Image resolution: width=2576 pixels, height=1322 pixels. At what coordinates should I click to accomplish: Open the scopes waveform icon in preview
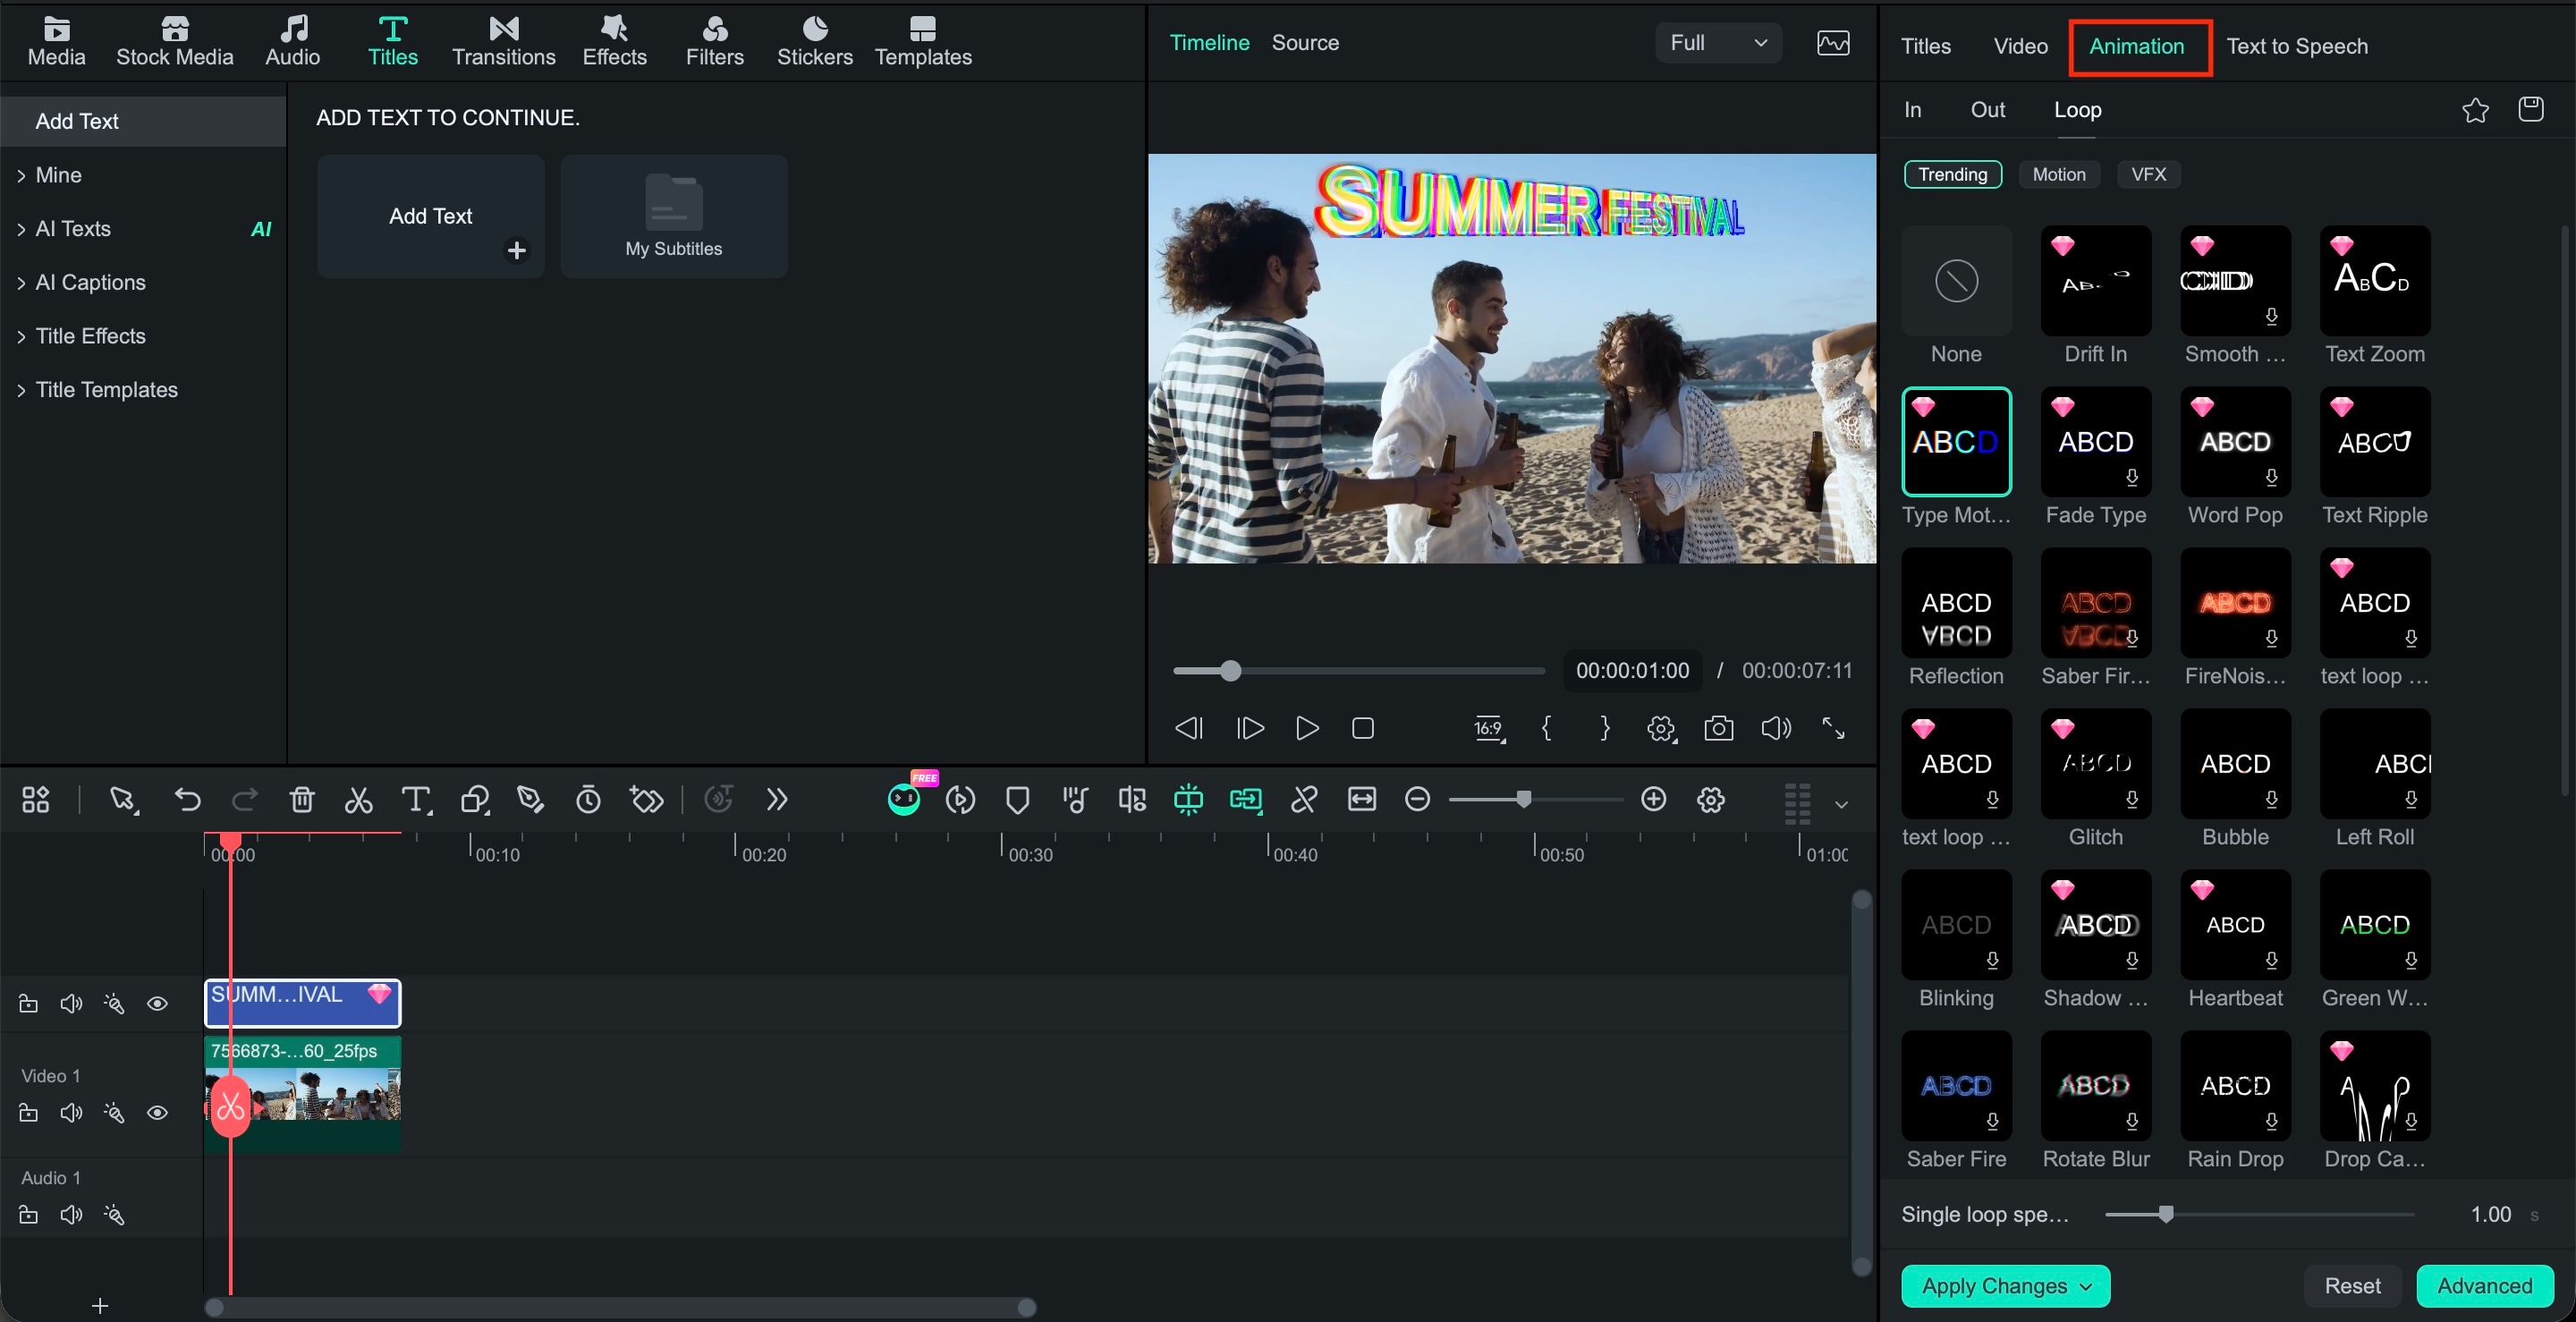1833,43
